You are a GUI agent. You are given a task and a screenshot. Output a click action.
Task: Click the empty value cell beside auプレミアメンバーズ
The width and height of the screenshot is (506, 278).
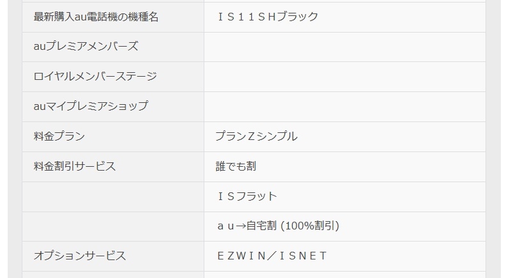tap(345, 47)
